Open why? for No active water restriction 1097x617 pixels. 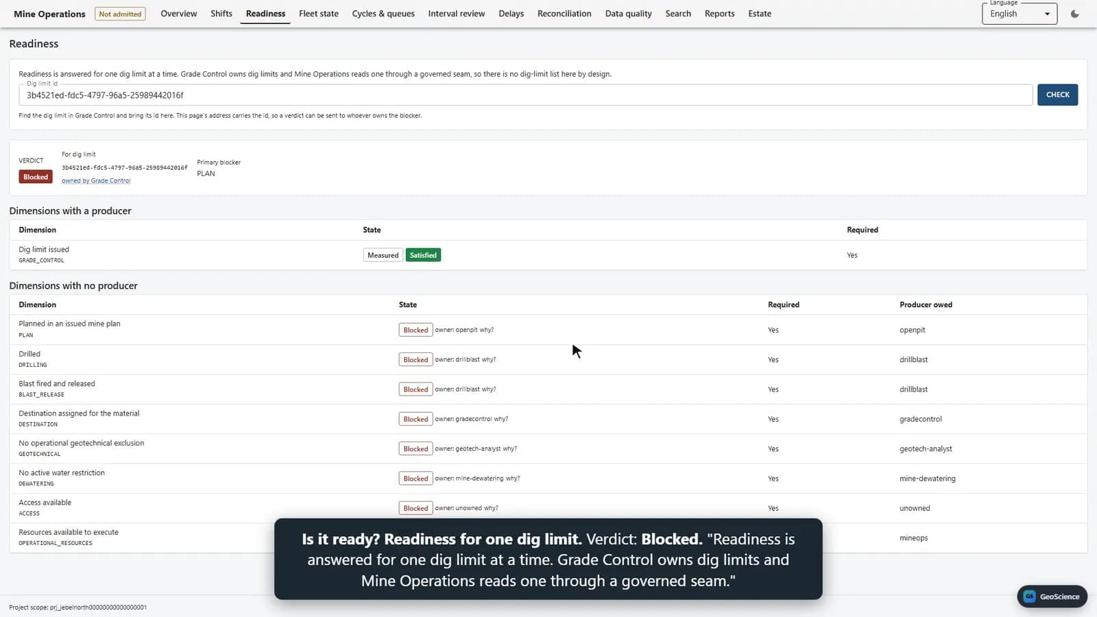tap(513, 479)
